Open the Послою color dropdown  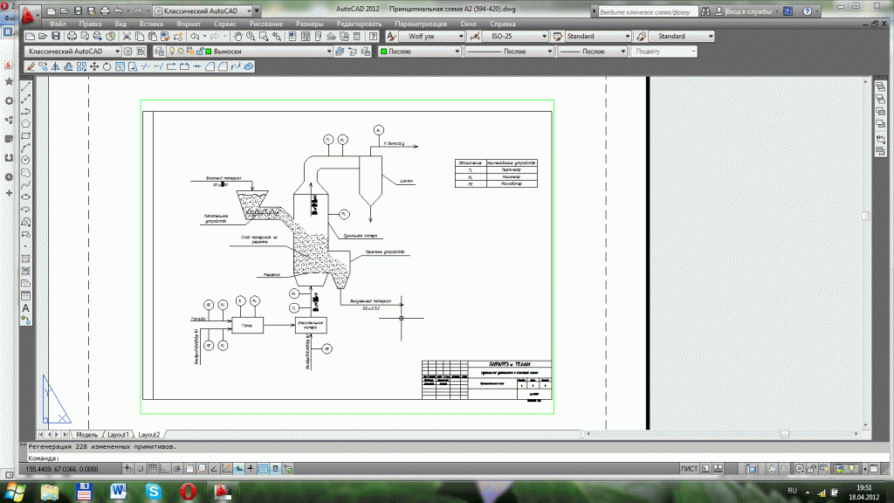pos(420,52)
